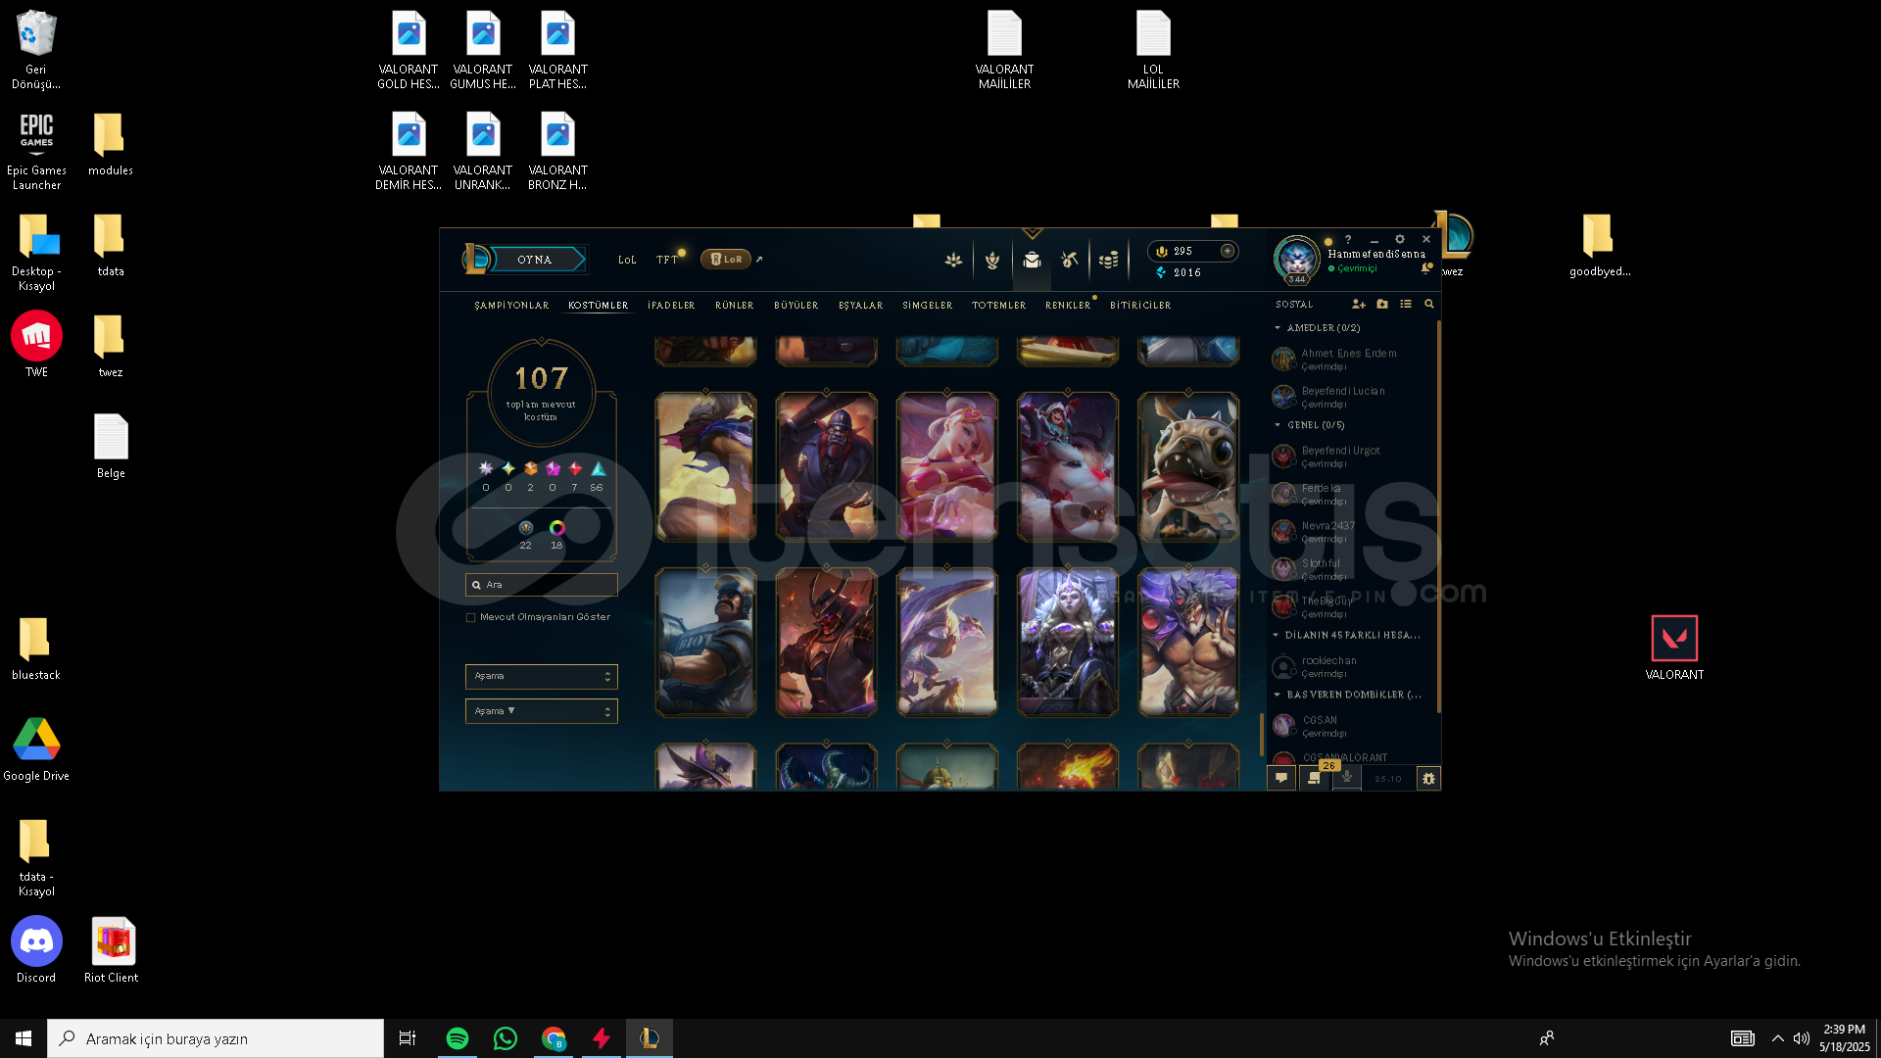Select the pug Kog'Maw skin thumbnail

pyautogui.click(x=1188, y=467)
